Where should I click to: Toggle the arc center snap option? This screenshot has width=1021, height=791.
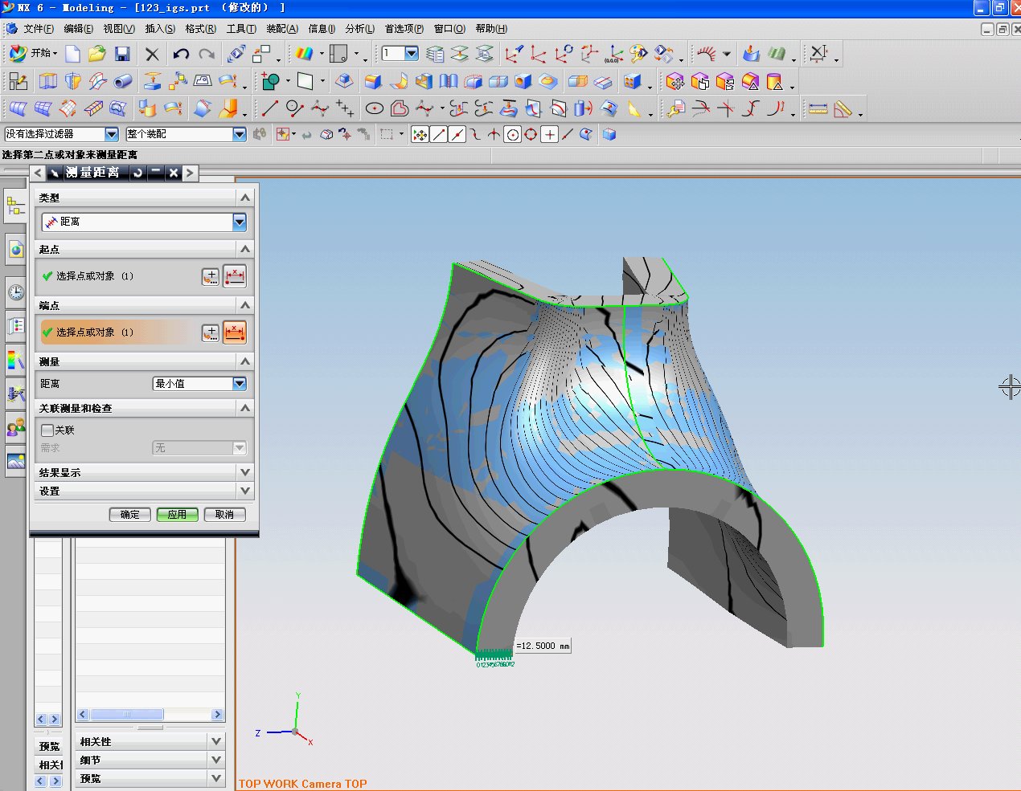(513, 134)
